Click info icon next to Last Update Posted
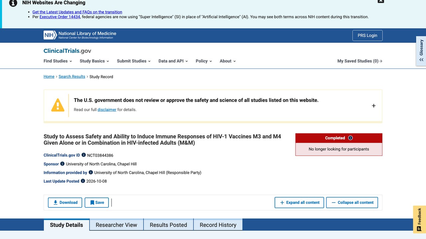The height and width of the screenshot is (239, 426). tap(83, 181)
